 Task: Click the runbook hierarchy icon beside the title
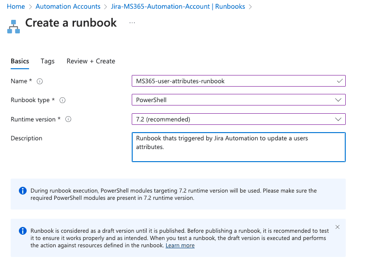pos(14,27)
